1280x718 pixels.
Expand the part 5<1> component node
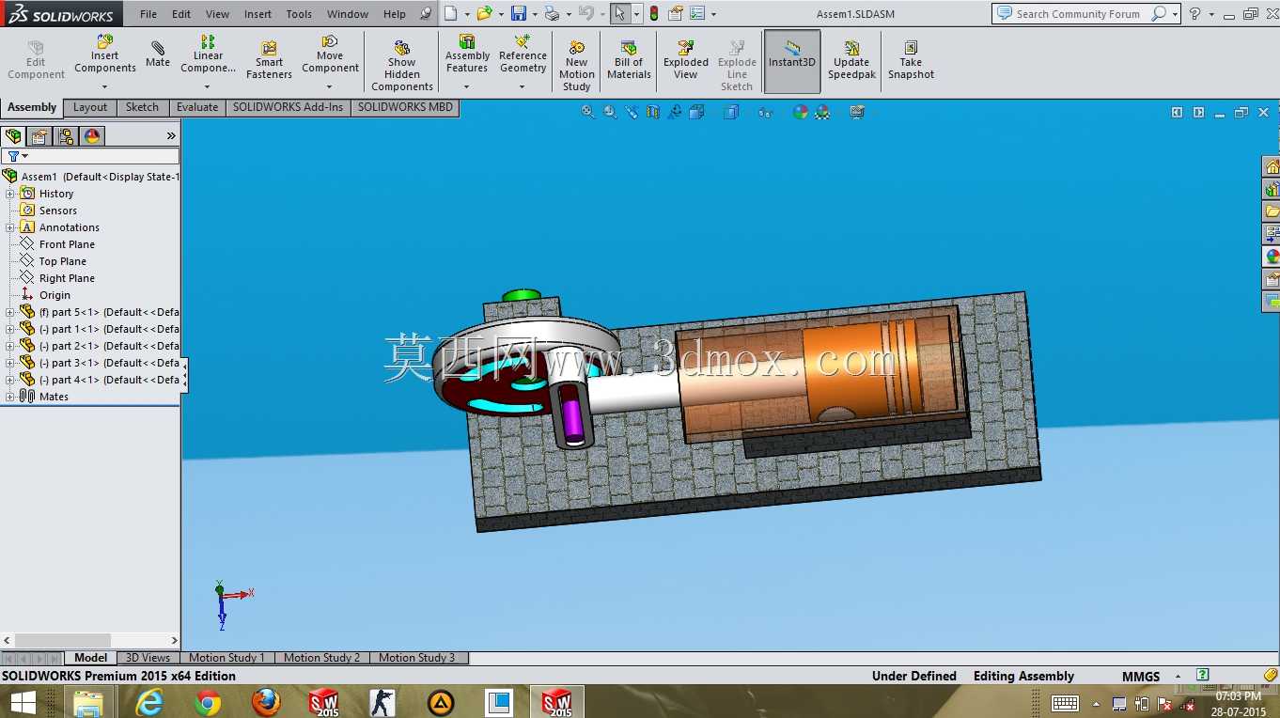10,312
